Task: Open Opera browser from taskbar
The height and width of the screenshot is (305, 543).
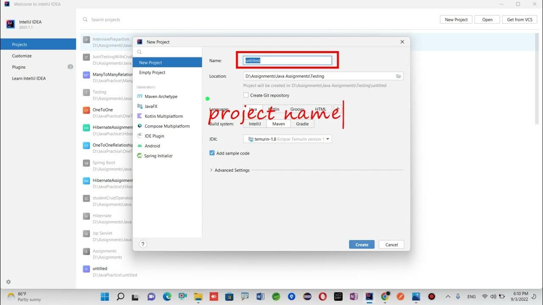Action: pos(322,297)
